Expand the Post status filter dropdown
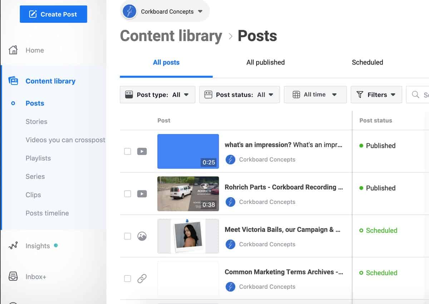The width and height of the screenshot is (429, 304). coord(239,95)
